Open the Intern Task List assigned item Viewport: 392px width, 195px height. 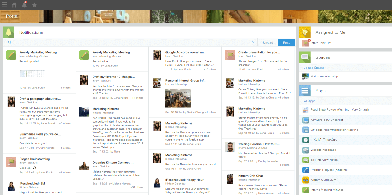tap(321, 43)
